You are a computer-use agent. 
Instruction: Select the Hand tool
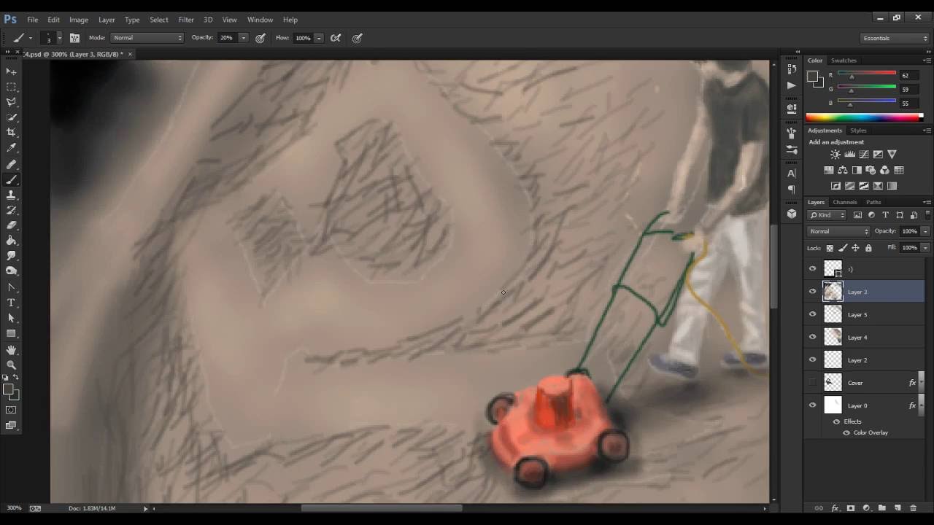point(12,350)
